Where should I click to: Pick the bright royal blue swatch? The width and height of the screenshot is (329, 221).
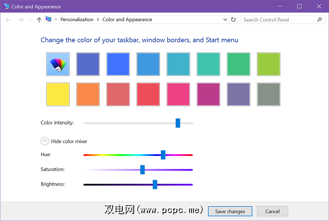[x=118, y=64]
